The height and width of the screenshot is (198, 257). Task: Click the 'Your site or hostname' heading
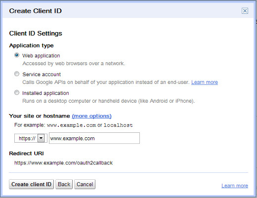(x=40, y=116)
